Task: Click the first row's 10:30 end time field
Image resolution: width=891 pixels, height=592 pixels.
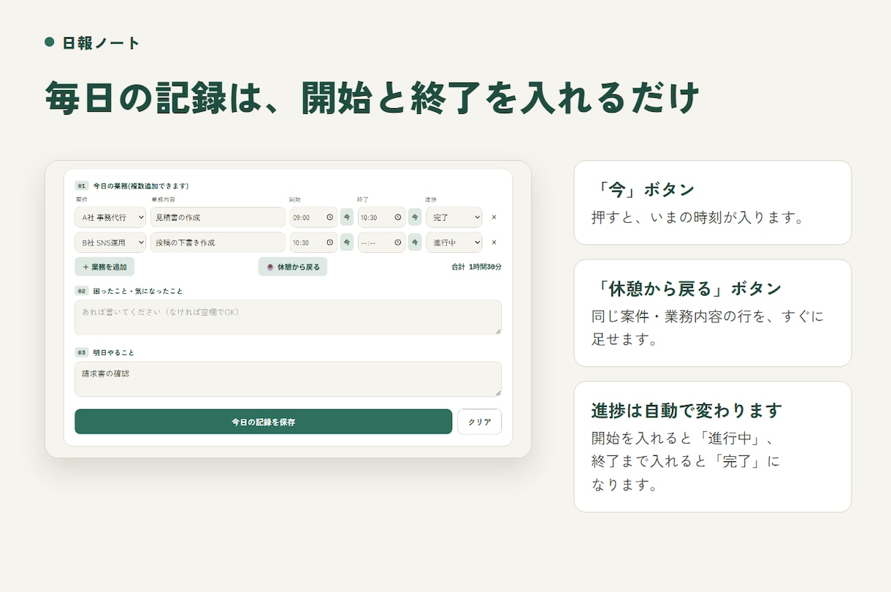Action: [381, 217]
